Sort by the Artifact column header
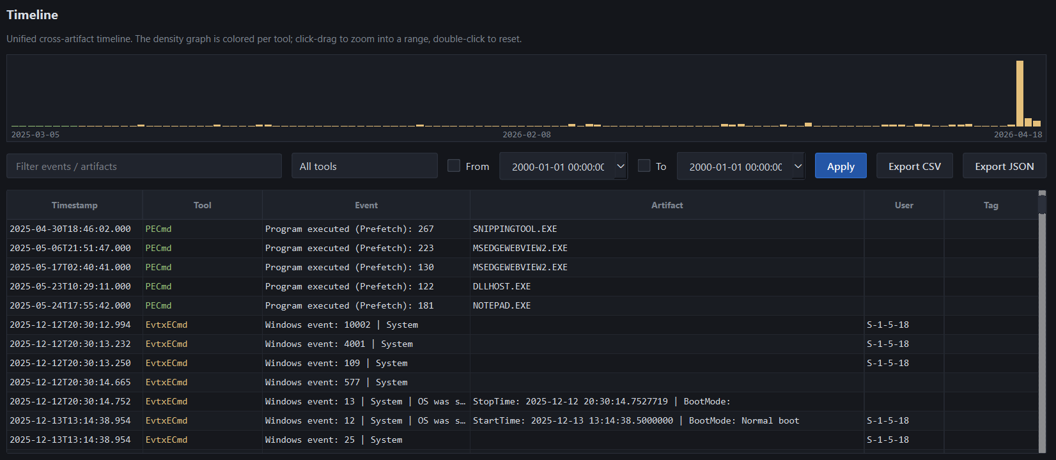1056x460 pixels. [x=667, y=205]
